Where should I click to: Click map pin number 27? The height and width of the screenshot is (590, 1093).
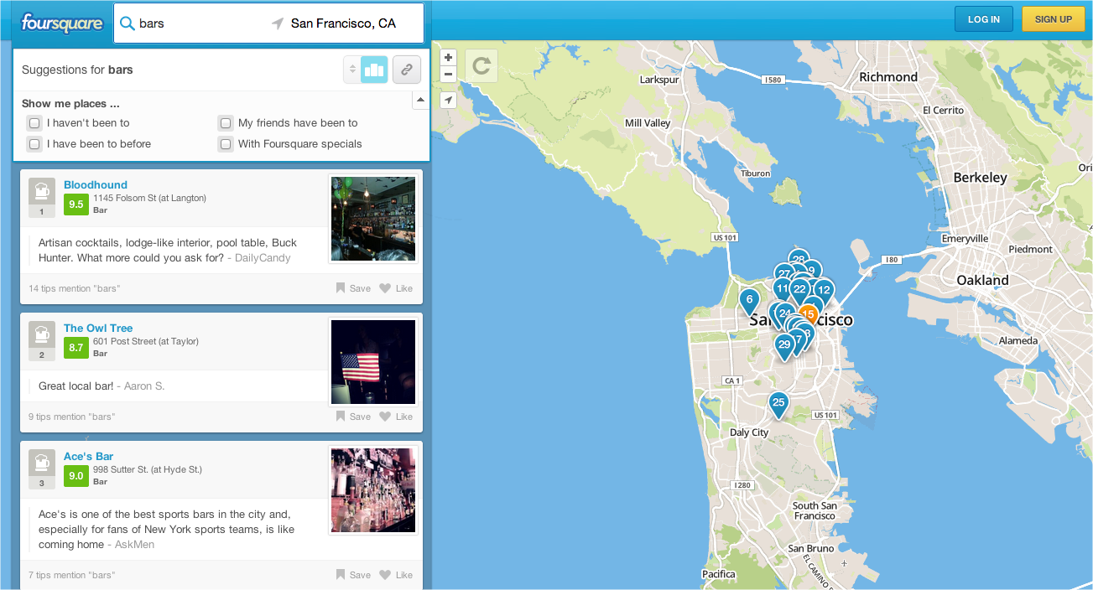[783, 273]
